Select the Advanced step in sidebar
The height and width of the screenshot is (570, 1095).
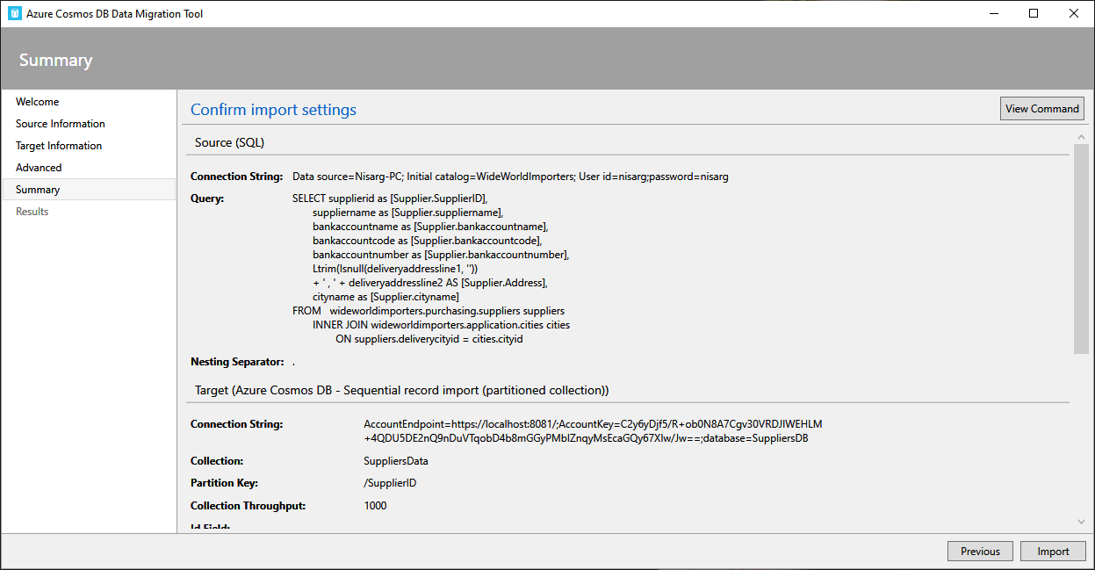(39, 168)
